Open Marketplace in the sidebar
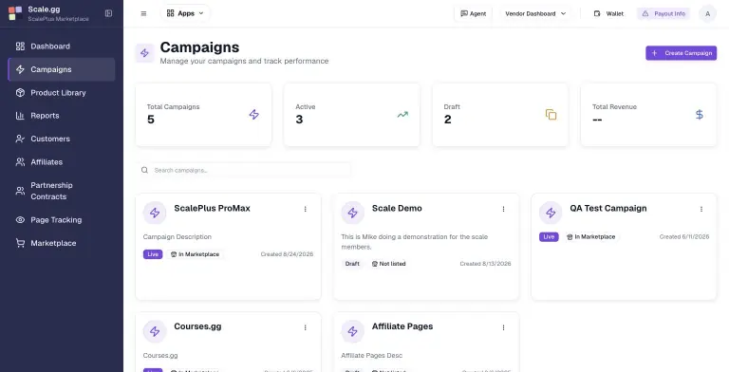The height and width of the screenshot is (372, 729). pyautogui.click(x=62, y=243)
